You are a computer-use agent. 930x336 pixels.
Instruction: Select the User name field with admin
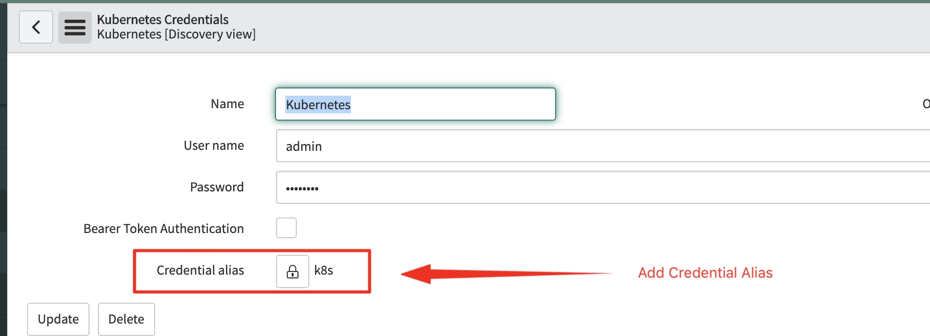click(603, 146)
